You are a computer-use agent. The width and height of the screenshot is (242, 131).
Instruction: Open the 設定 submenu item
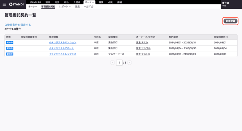pos(78,7)
